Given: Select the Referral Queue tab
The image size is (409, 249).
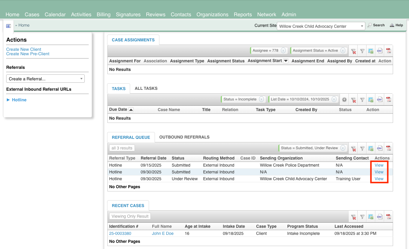Looking at the screenshot, I should point(131,137).
